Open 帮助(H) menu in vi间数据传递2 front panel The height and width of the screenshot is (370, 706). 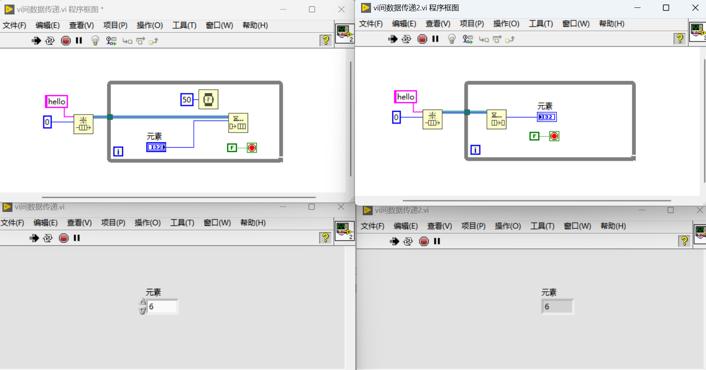(613, 226)
